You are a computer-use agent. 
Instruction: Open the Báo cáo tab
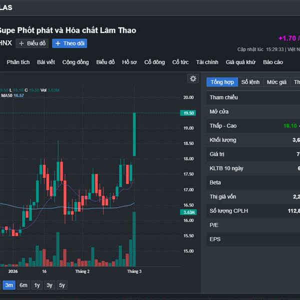(x=273, y=62)
